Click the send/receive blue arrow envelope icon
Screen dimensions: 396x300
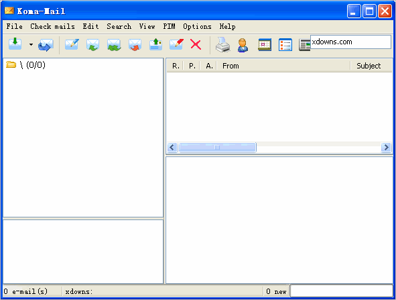pos(46,45)
